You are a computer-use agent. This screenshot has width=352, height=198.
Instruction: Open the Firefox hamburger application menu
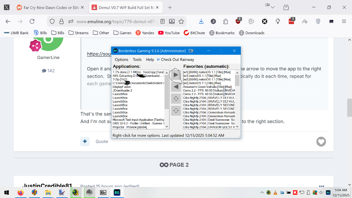344,21
